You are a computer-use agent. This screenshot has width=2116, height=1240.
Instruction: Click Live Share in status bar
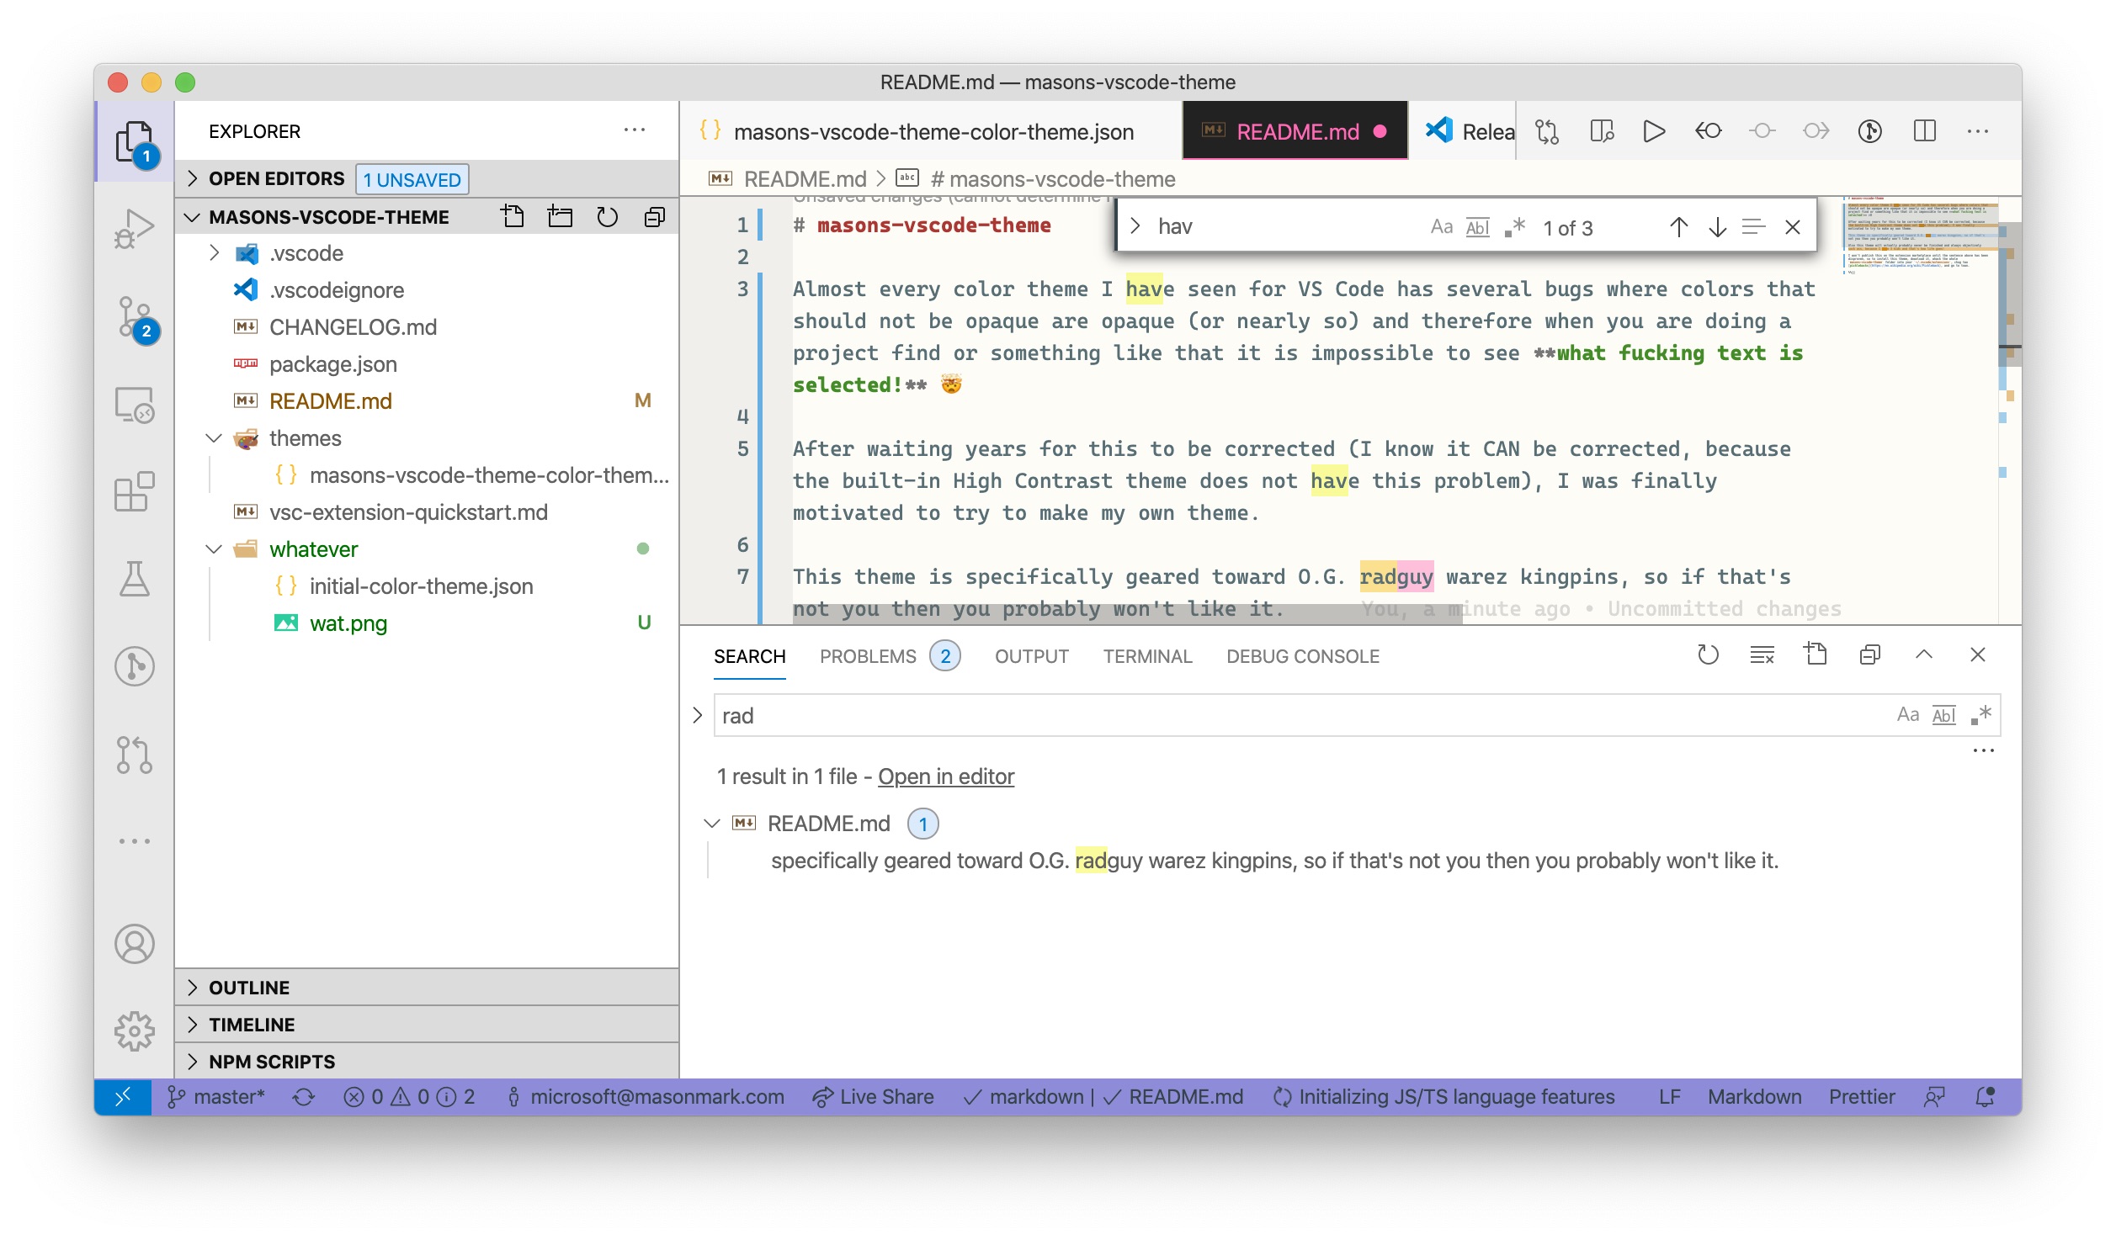pos(874,1097)
